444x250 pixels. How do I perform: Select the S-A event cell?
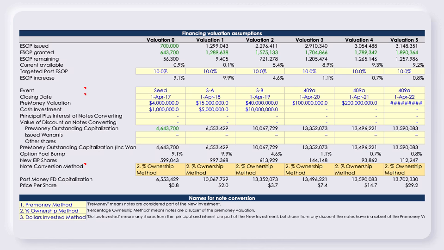(x=210, y=90)
